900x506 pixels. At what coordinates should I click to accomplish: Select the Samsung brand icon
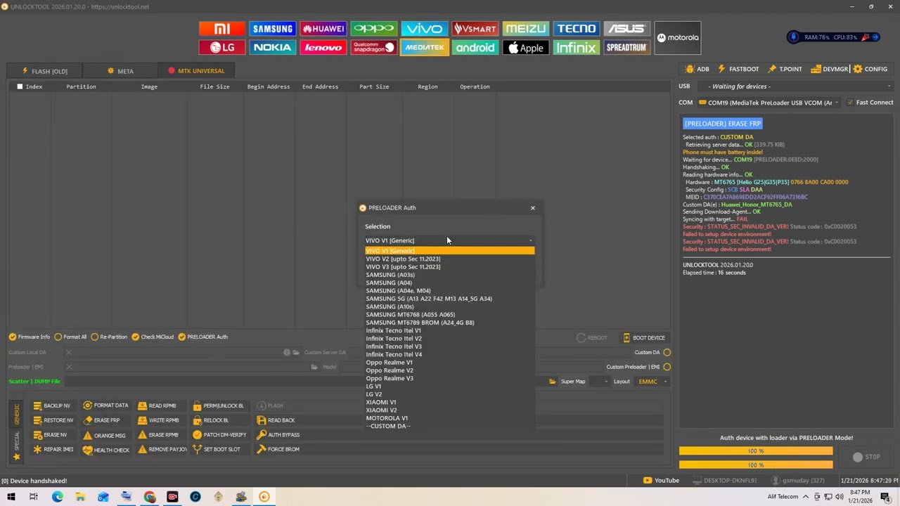[x=273, y=29]
